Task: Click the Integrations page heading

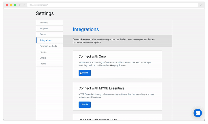Action: (86, 29)
